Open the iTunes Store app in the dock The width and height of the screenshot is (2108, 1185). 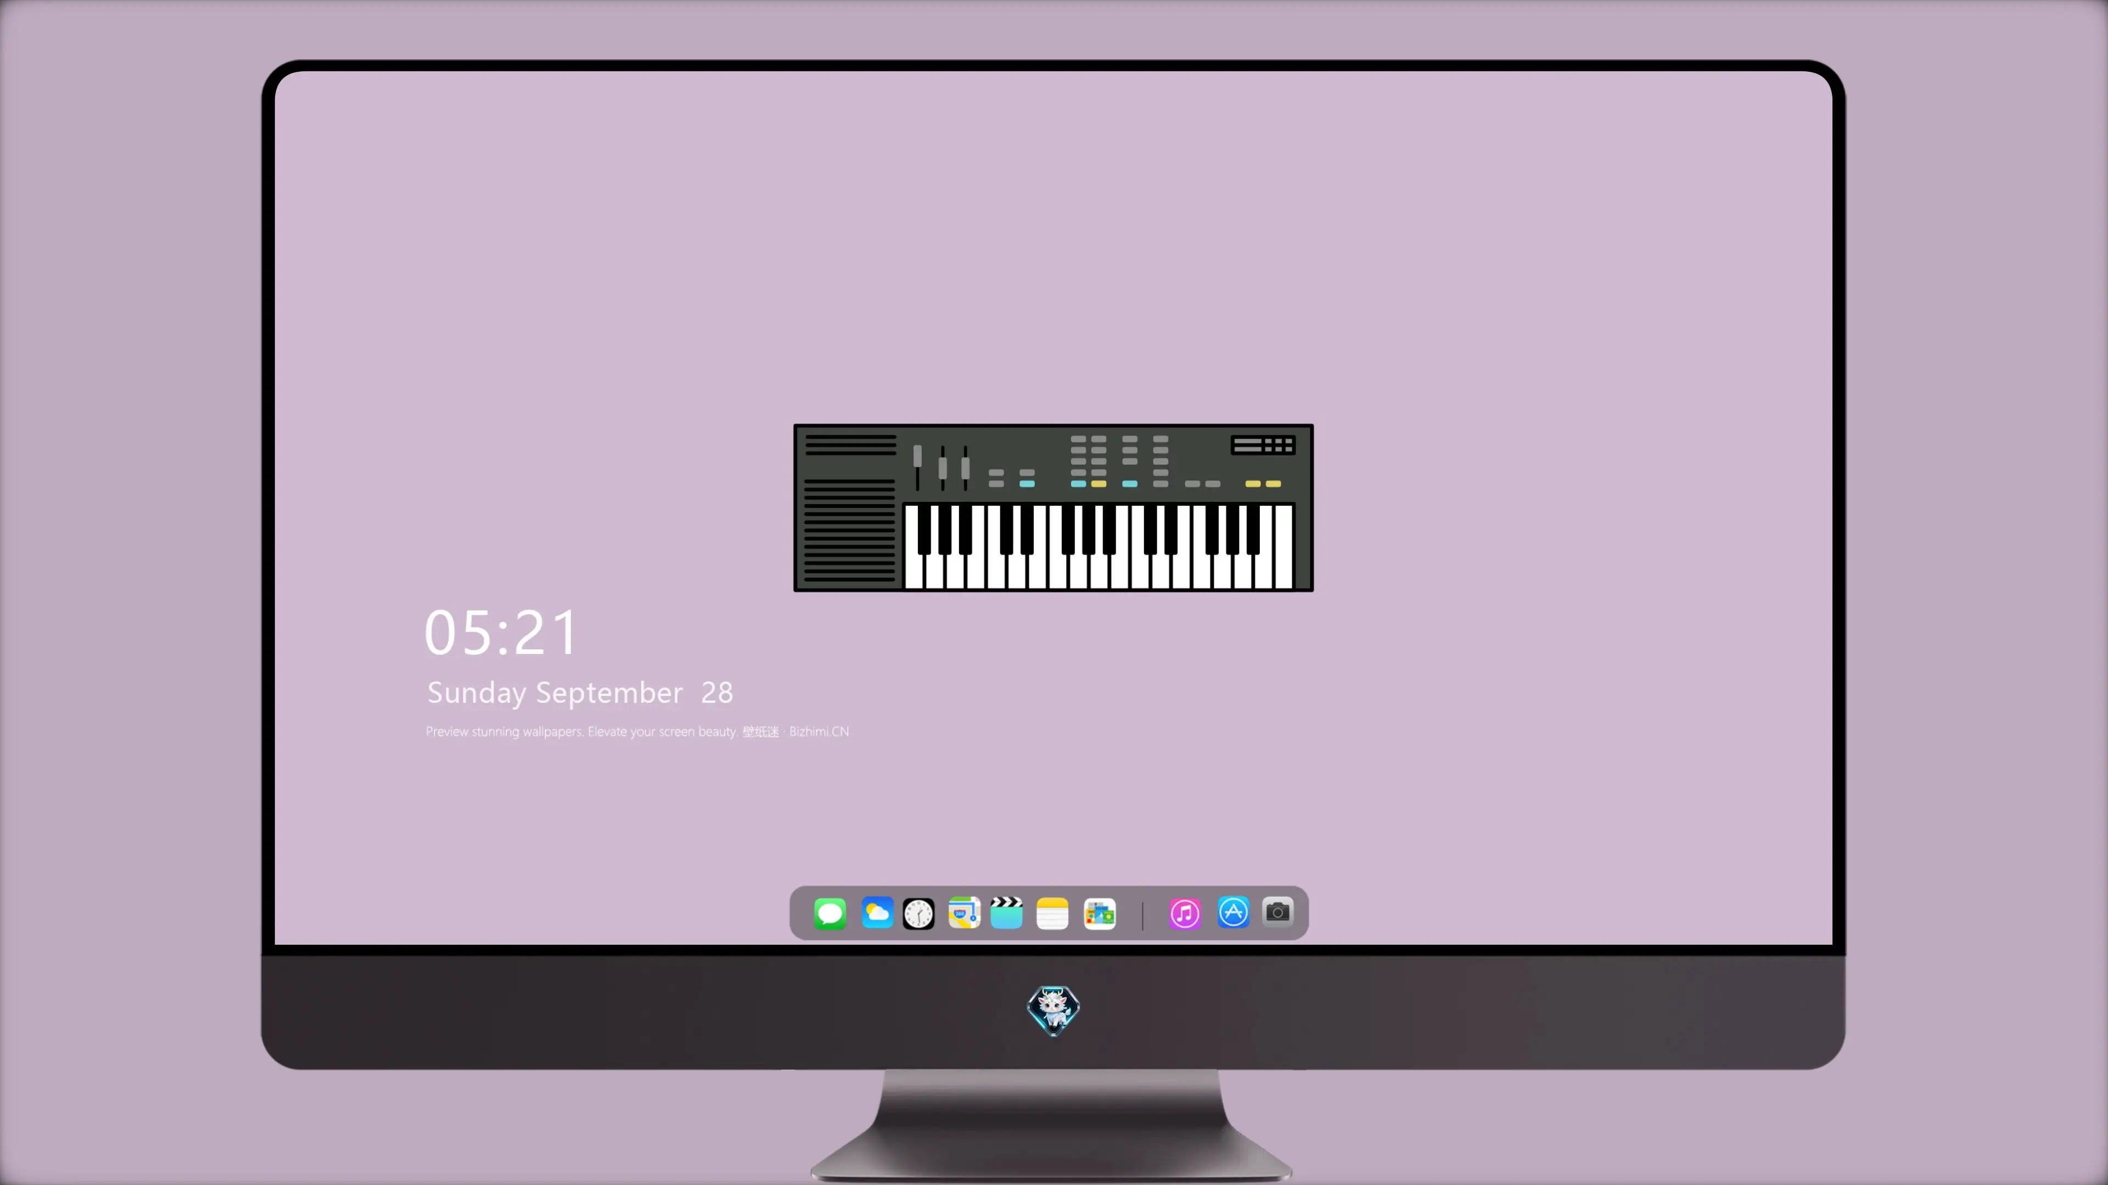click(x=1185, y=913)
